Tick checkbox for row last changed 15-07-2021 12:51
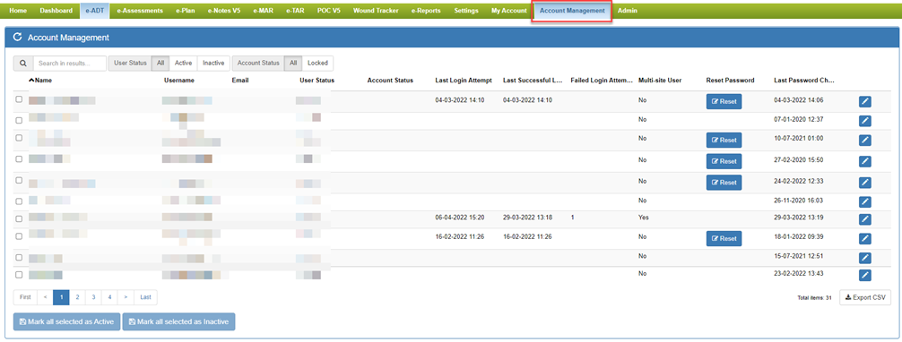The height and width of the screenshot is (342, 902). tap(19, 257)
